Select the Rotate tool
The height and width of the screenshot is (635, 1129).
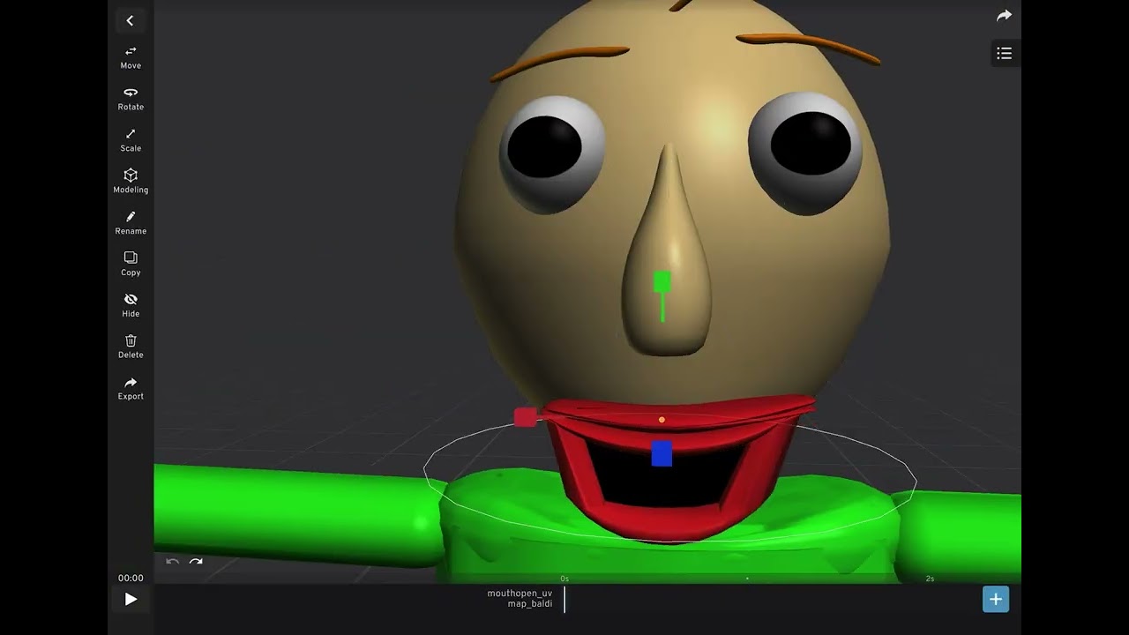tap(131, 99)
